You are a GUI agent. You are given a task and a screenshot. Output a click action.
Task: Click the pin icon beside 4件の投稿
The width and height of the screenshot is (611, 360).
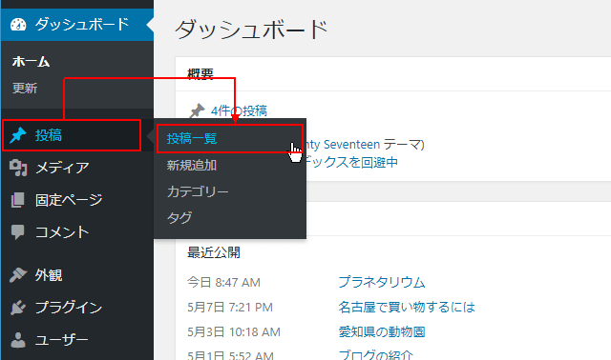(x=197, y=110)
